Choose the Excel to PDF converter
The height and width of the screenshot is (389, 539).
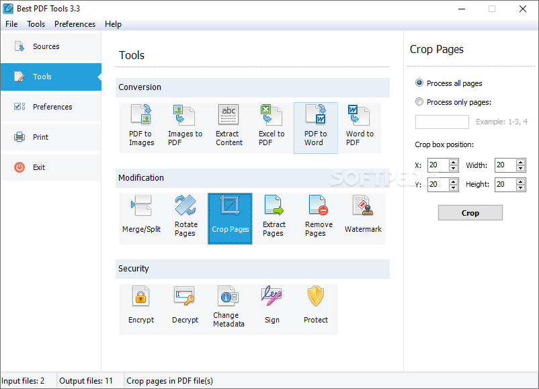pyautogui.click(x=272, y=128)
